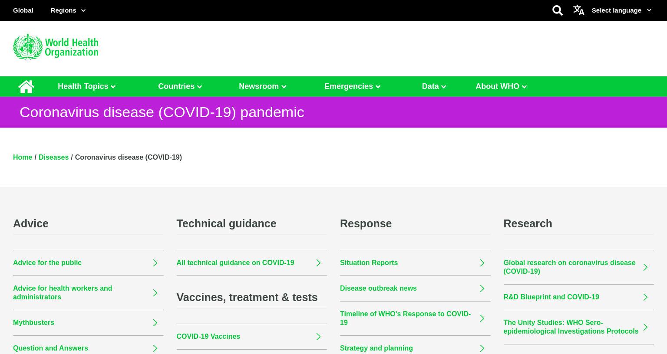This screenshot has height=354, width=667.
Task: Open the COVID-19 Vaccines link
Action: click(x=208, y=336)
